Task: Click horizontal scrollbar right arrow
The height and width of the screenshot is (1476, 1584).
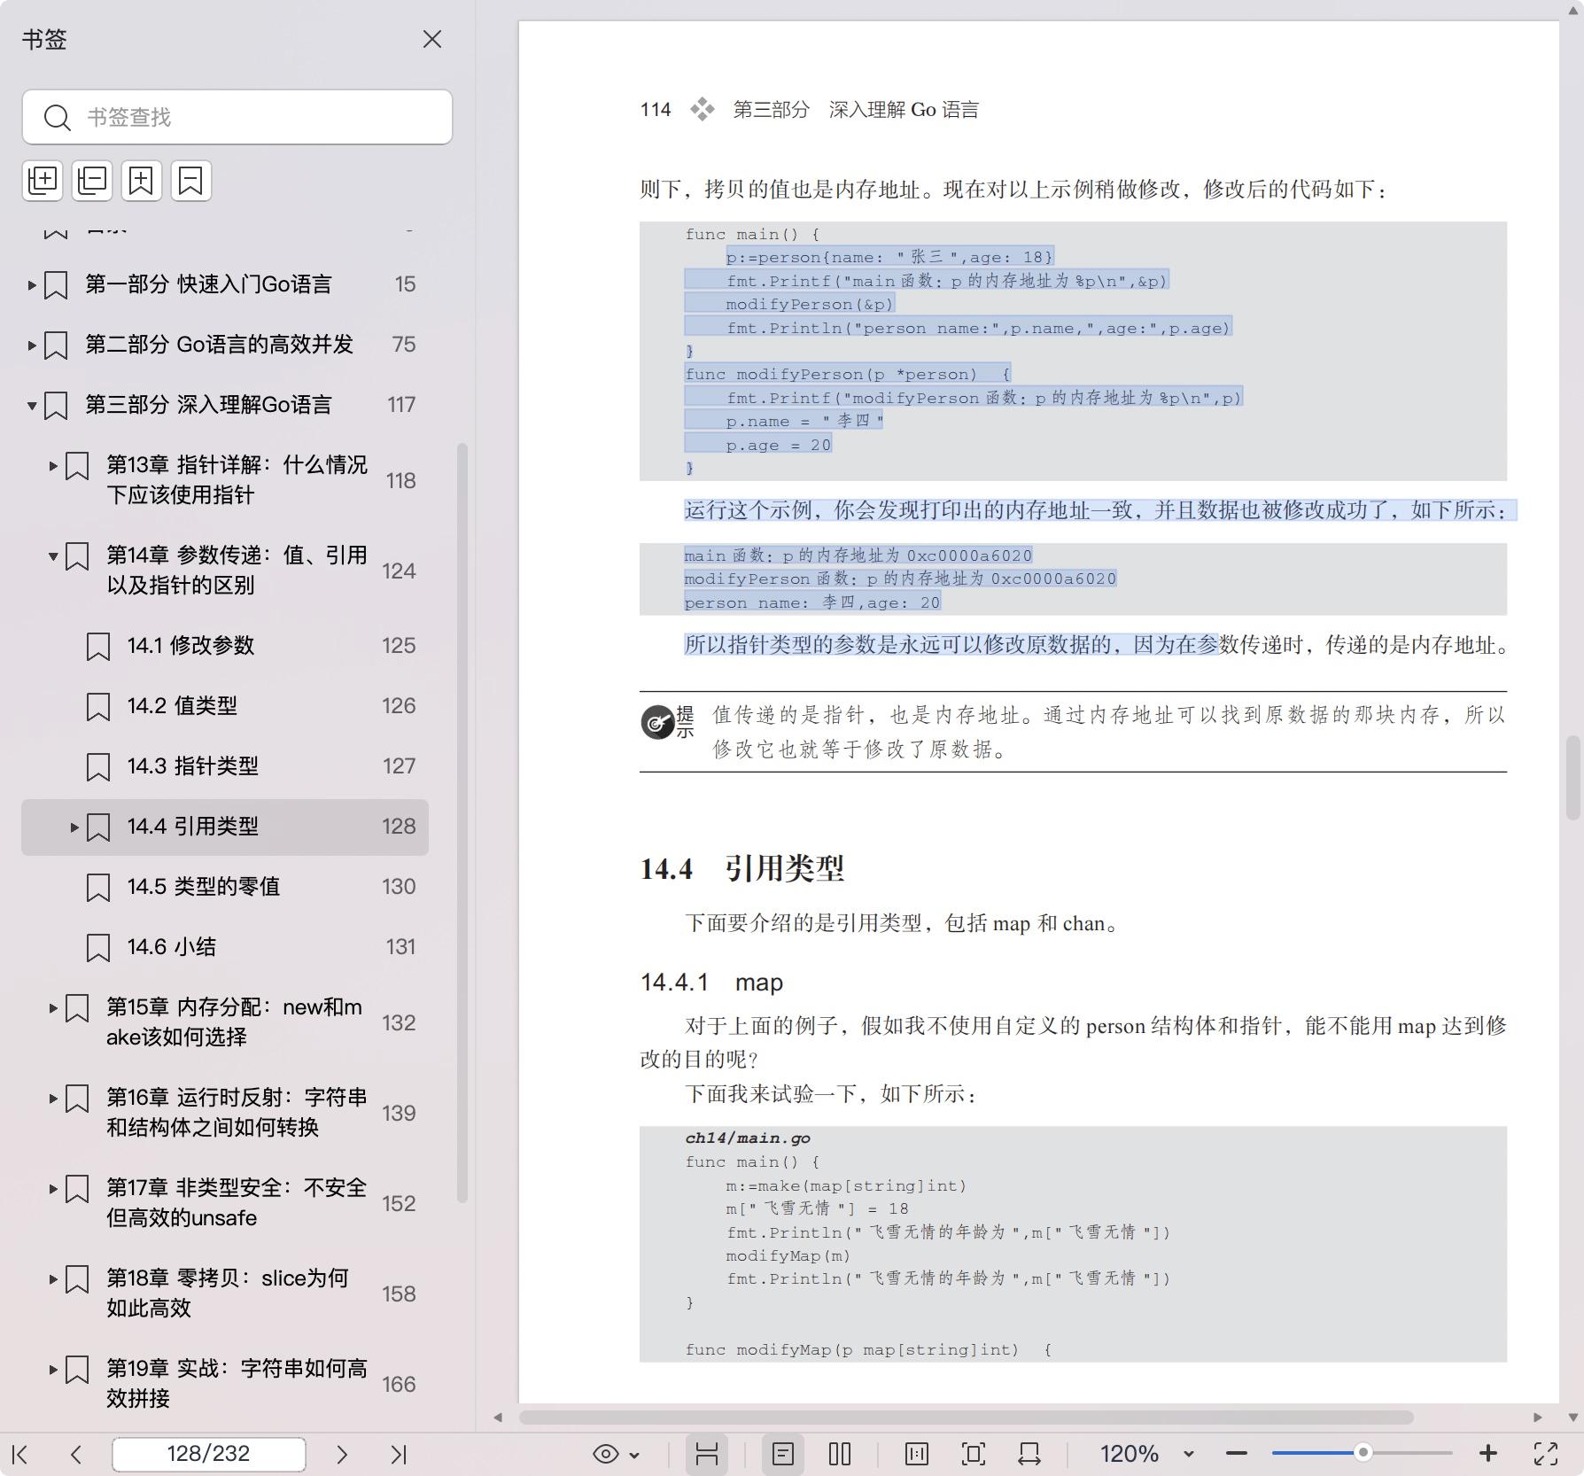Action: (1538, 1418)
